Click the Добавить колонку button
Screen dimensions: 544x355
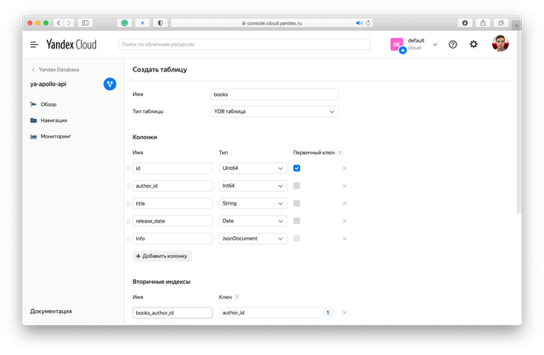coord(162,256)
